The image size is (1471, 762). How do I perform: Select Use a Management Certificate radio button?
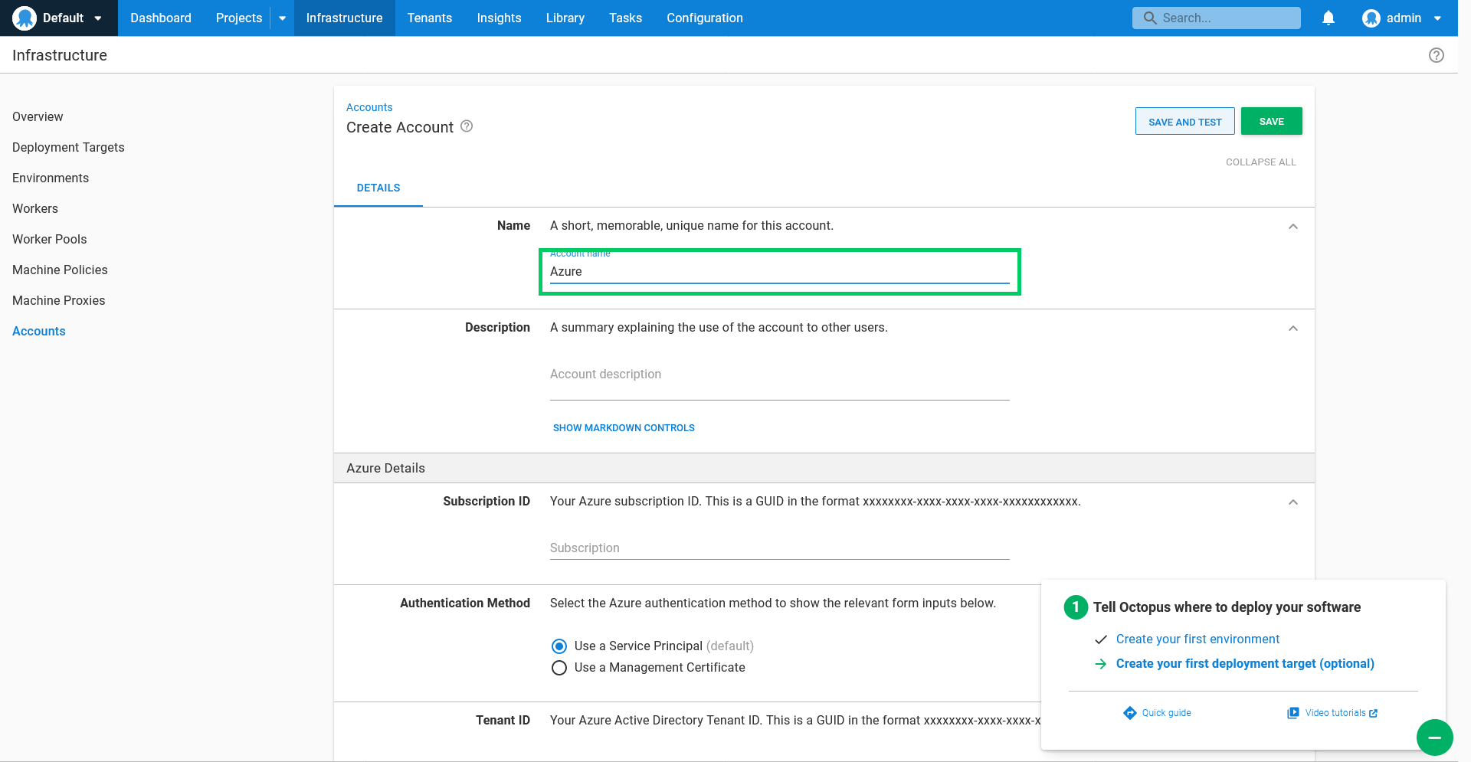click(x=559, y=668)
